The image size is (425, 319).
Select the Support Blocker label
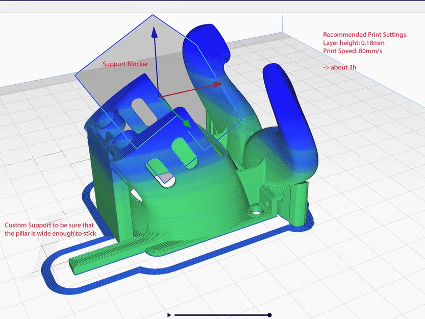pos(125,64)
